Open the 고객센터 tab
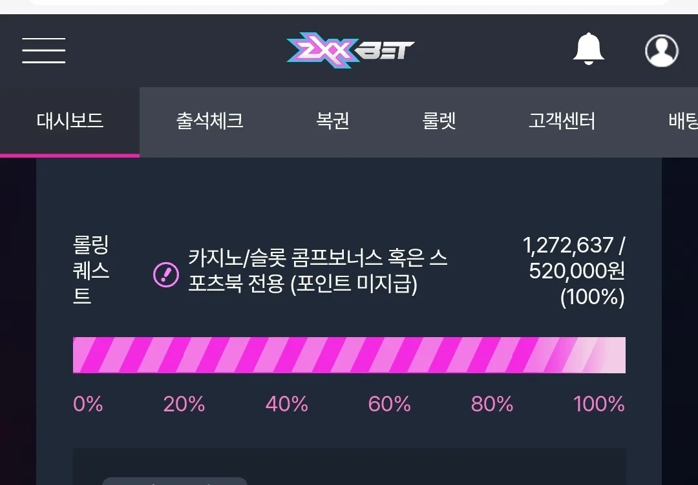 (562, 121)
